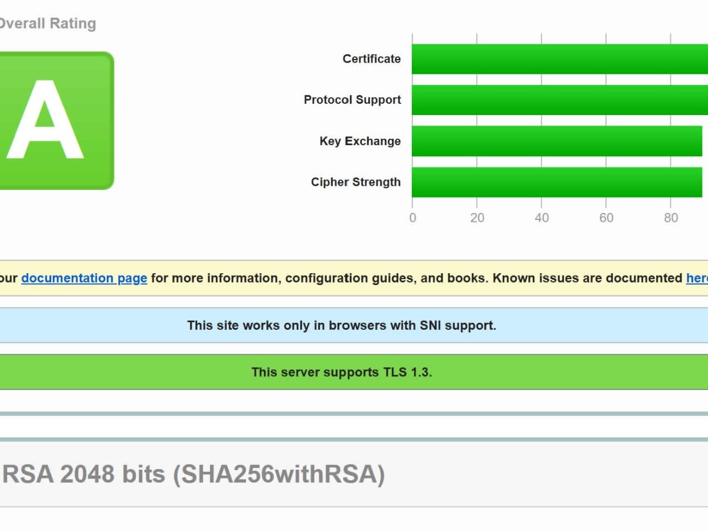Click the 80 axis tick label

point(671,218)
